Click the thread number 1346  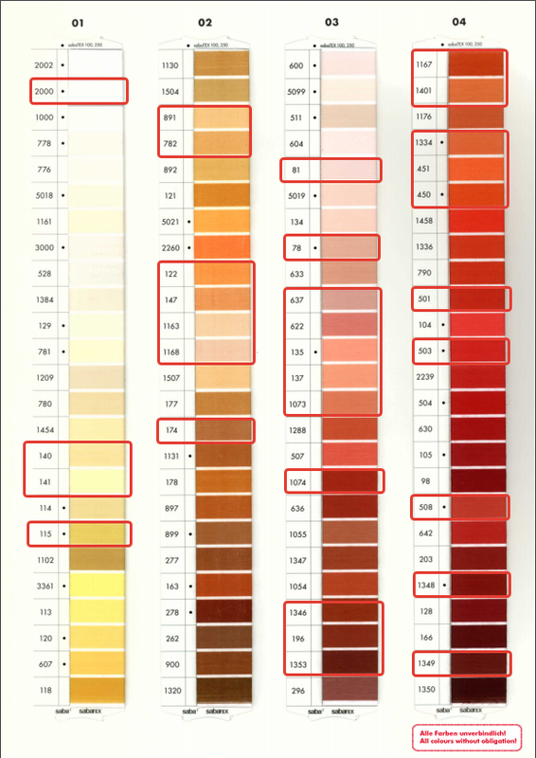click(297, 612)
